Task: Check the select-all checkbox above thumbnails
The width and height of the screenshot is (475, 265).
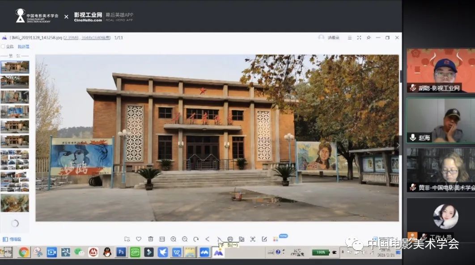Action: [3, 46]
